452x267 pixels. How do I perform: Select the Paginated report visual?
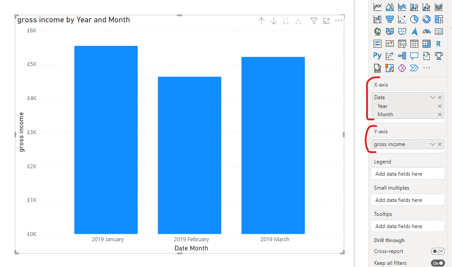coord(378,68)
